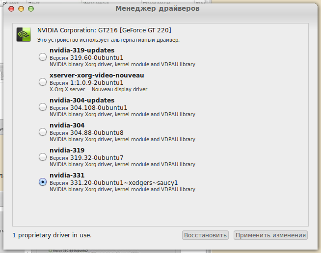
Task: Click the Nouveau display driver description
Action: 98,90
